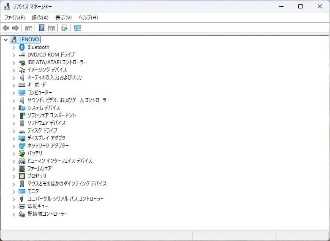The width and height of the screenshot is (330, 241).
Task: Click the キーボード keyboard icon
Action: pos(22,85)
